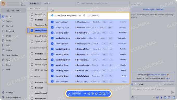This screenshot has width=177, height=100.
Task: Open more options ellipsis in action bar
Action: pos(85,94)
